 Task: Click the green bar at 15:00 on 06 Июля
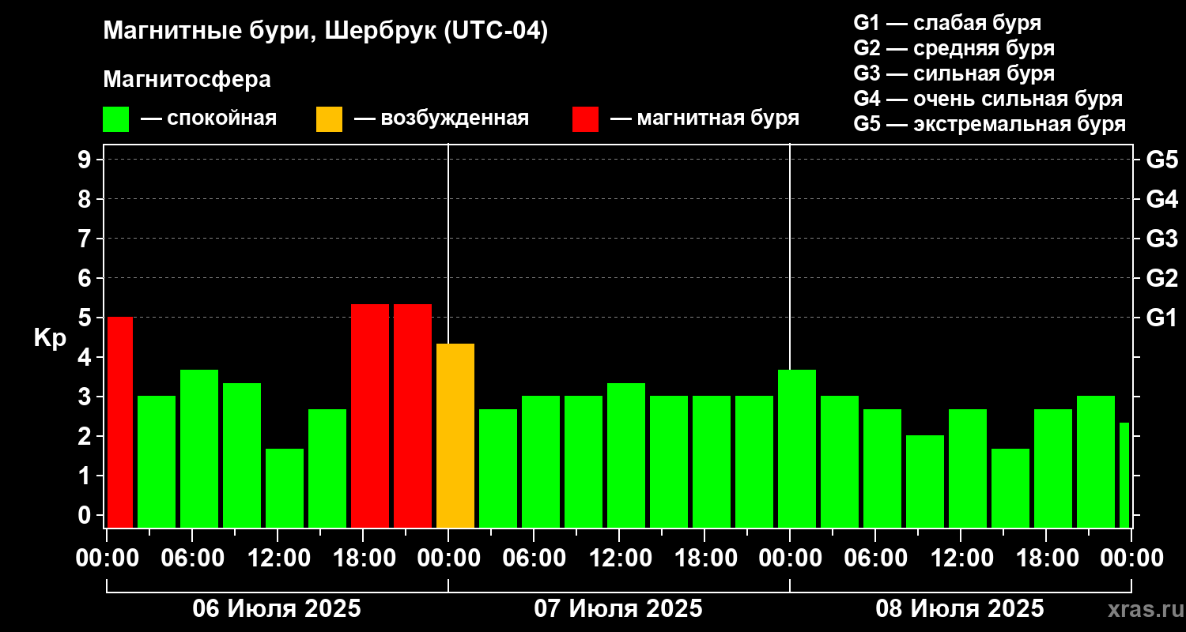327,468
